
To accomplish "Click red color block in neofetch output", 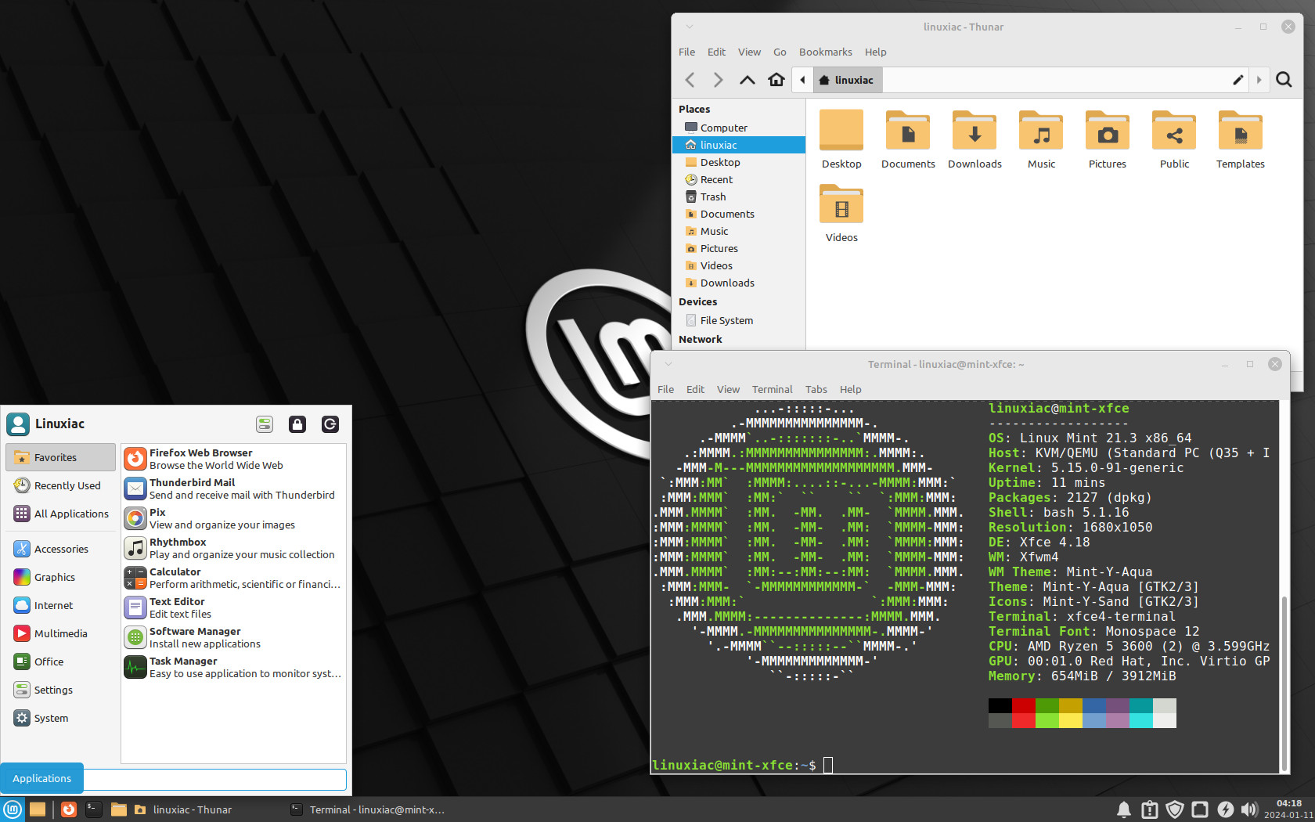I will point(1024,705).
